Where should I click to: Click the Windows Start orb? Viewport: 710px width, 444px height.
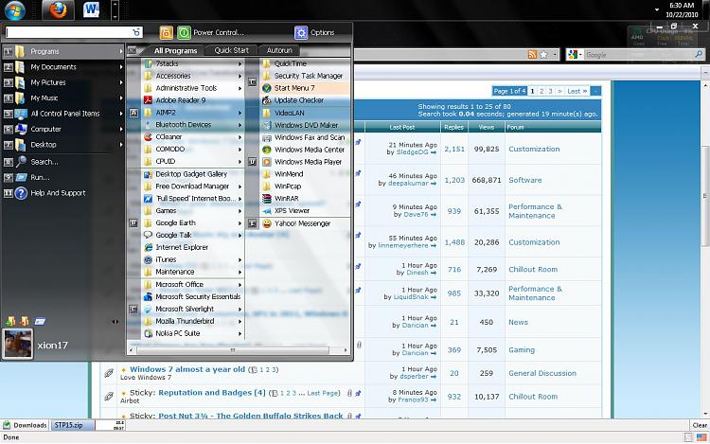click(x=14, y=10)
